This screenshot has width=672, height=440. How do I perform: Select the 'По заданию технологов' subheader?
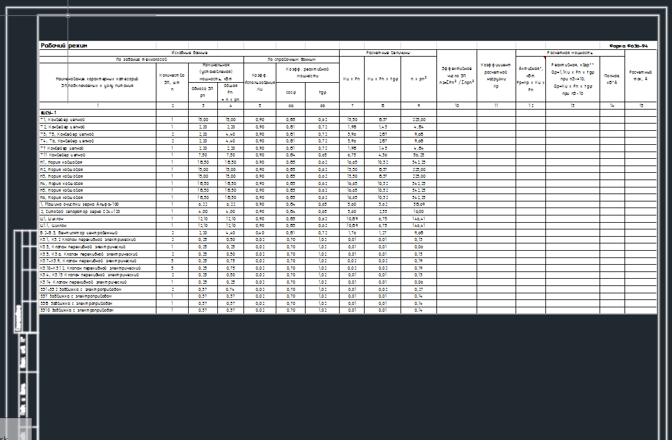click(141, 60)
